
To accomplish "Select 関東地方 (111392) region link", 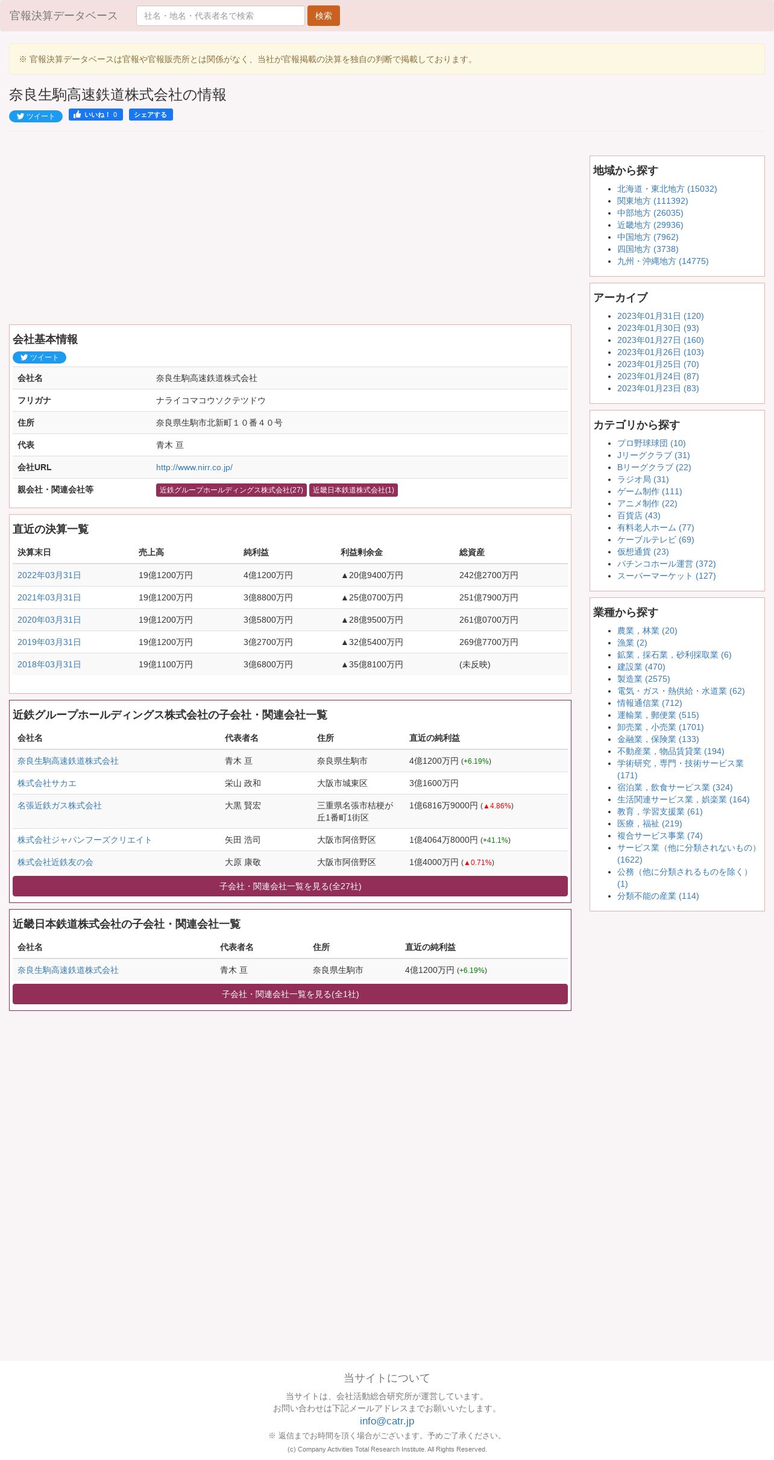I will click(652, 201).
